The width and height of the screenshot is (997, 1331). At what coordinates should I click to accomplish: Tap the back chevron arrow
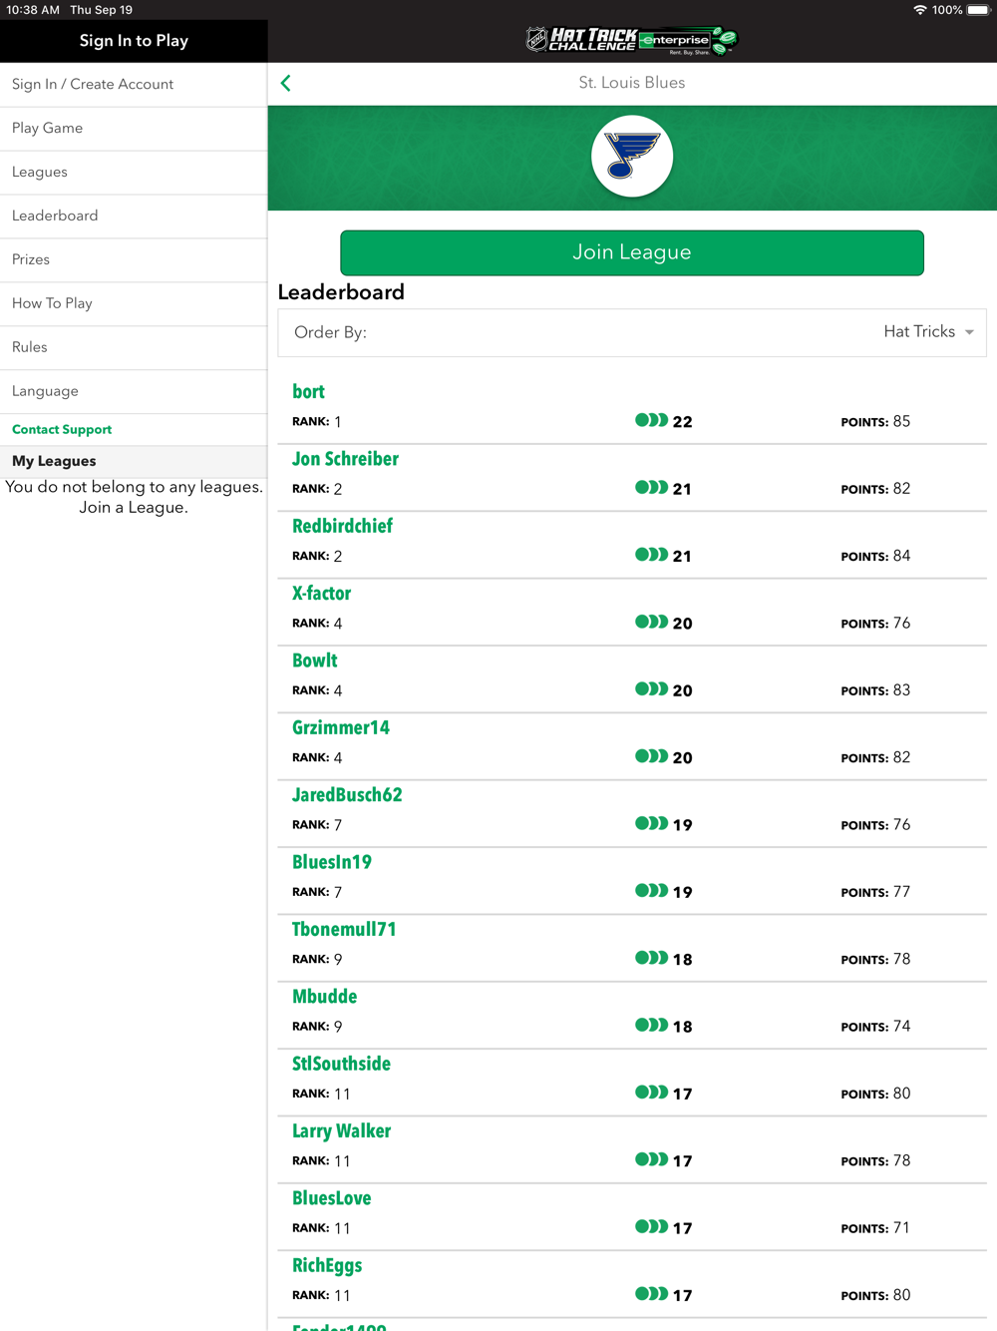[286, 83]
